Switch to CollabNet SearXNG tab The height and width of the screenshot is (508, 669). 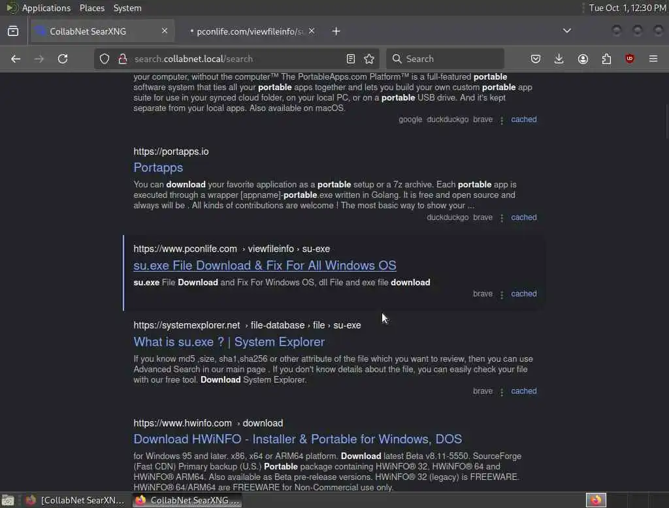pyautogui.click(x=101, y=31)
